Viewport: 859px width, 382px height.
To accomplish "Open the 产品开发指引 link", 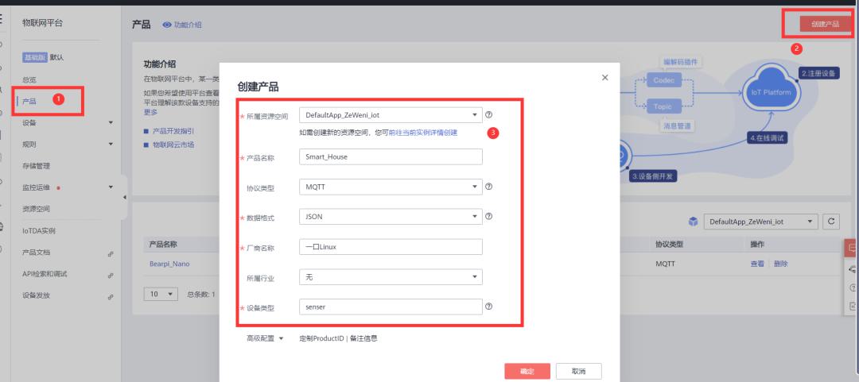I will 173,131.
